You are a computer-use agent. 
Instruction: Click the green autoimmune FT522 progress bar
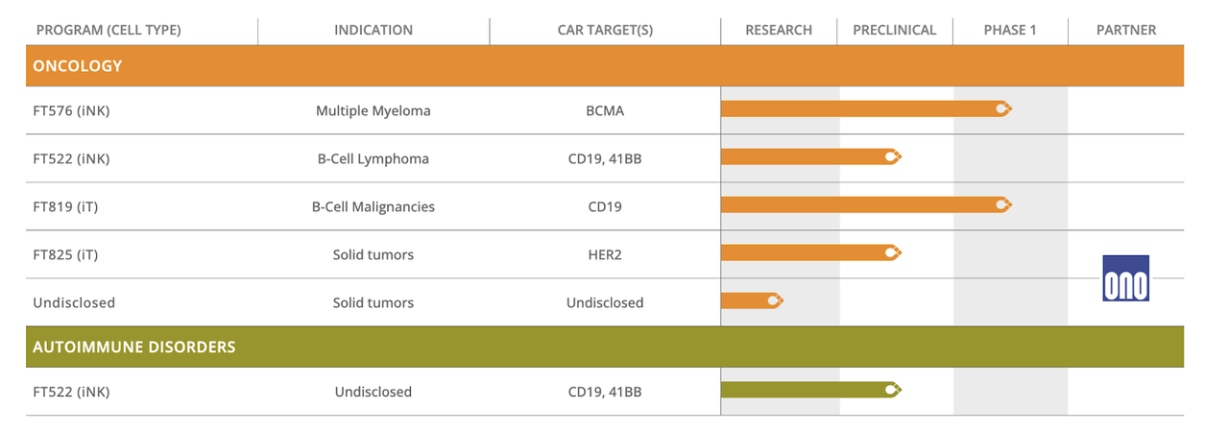coord(802,390)
